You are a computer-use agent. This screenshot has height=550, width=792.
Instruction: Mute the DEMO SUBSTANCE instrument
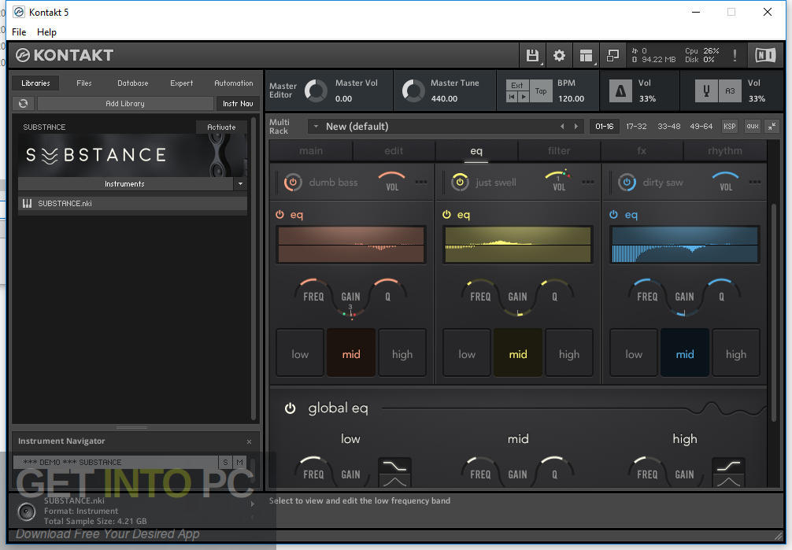click(239, 462)
